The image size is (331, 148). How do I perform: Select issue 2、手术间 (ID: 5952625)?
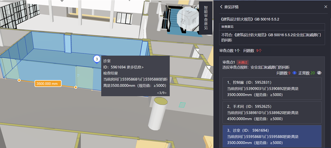coord(272,112)
